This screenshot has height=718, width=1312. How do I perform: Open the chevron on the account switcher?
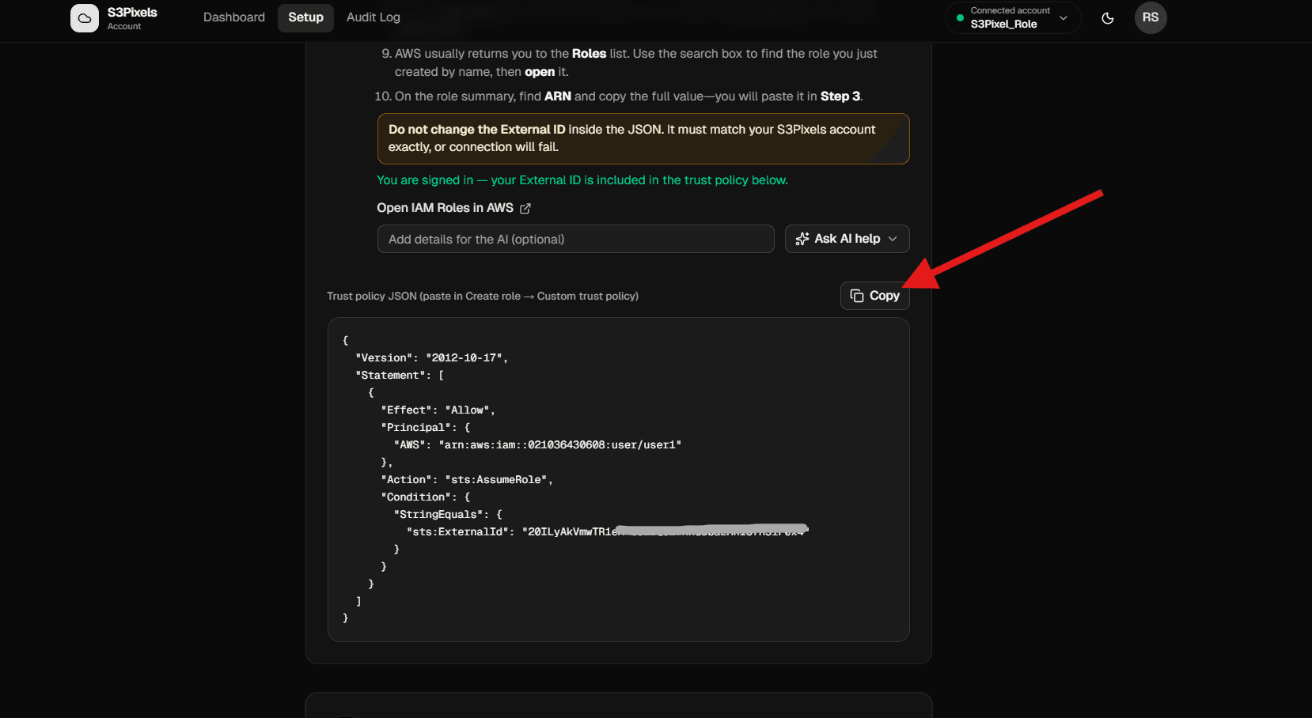[x=1064, y=17]
